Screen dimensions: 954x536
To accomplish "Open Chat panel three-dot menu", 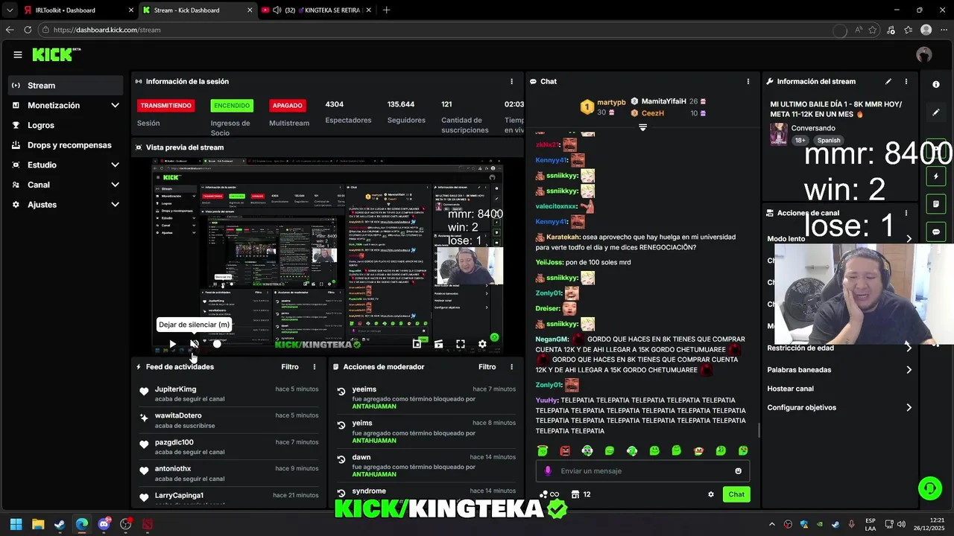I will [748, 81].
